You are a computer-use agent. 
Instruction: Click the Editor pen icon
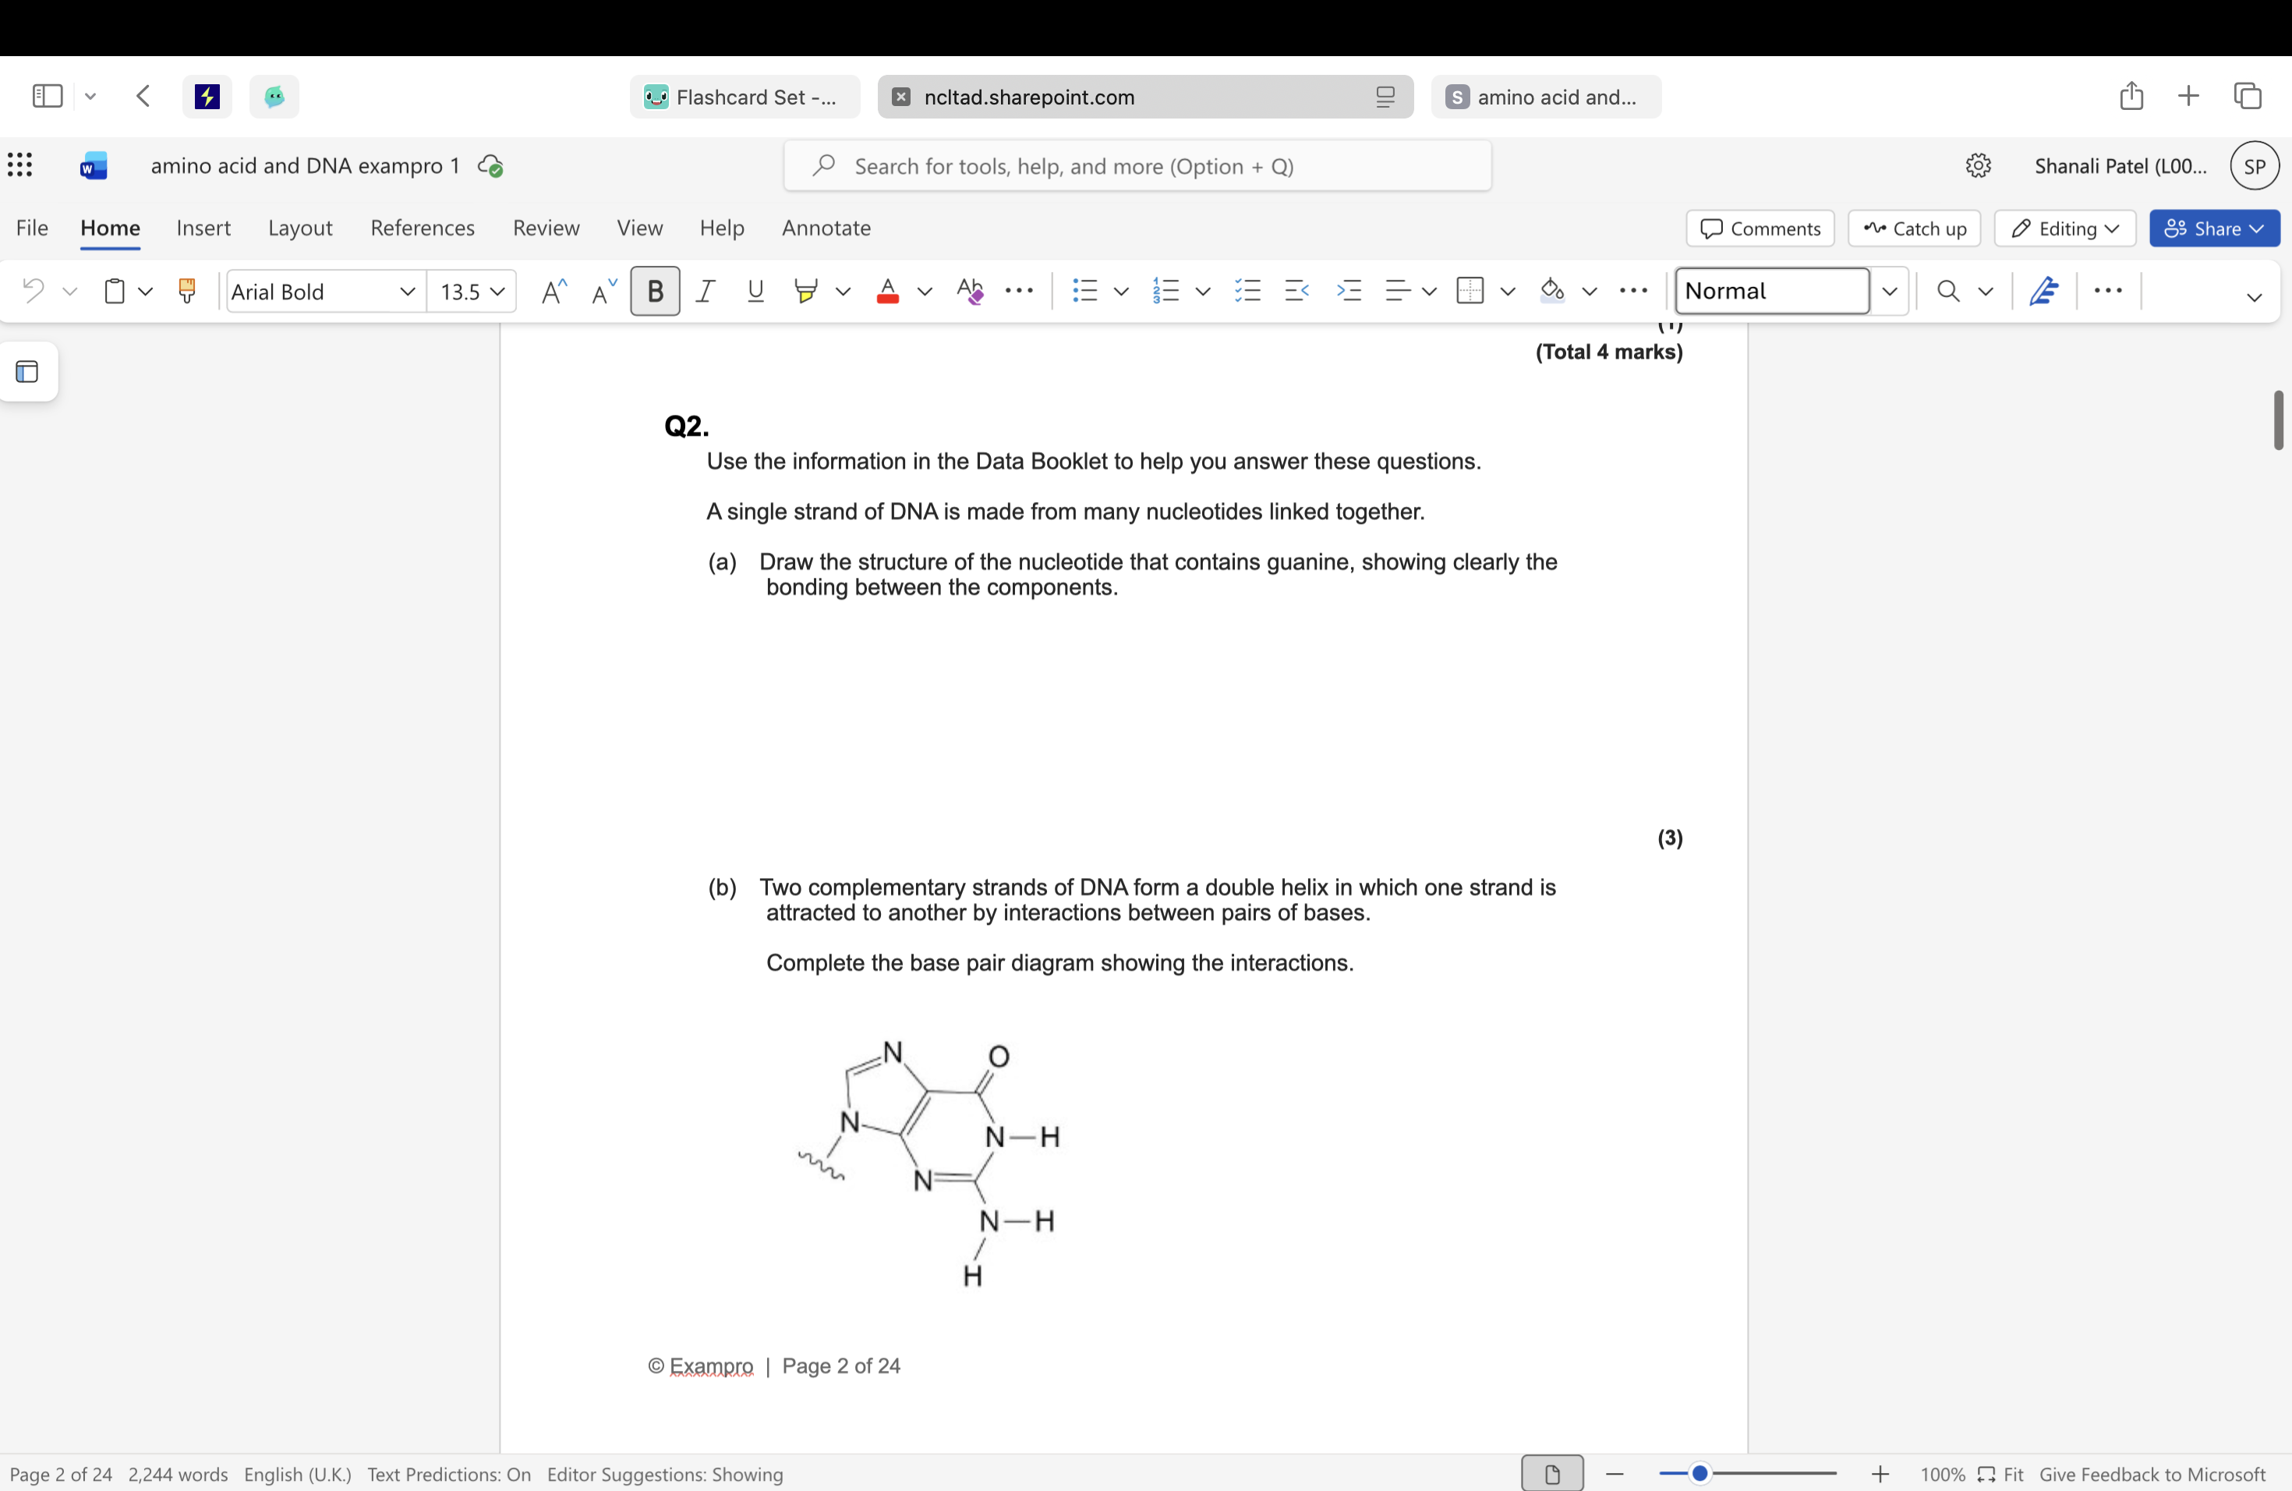(x=2043, y=290)
